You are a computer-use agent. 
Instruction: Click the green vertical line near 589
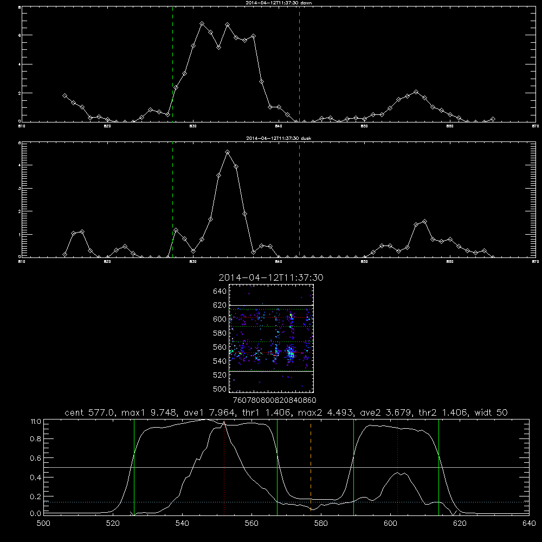(x=353, y=467)
